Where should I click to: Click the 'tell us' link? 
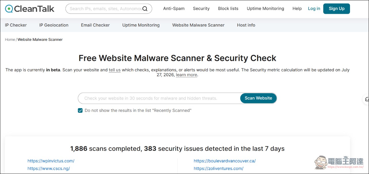pos(115,70)
